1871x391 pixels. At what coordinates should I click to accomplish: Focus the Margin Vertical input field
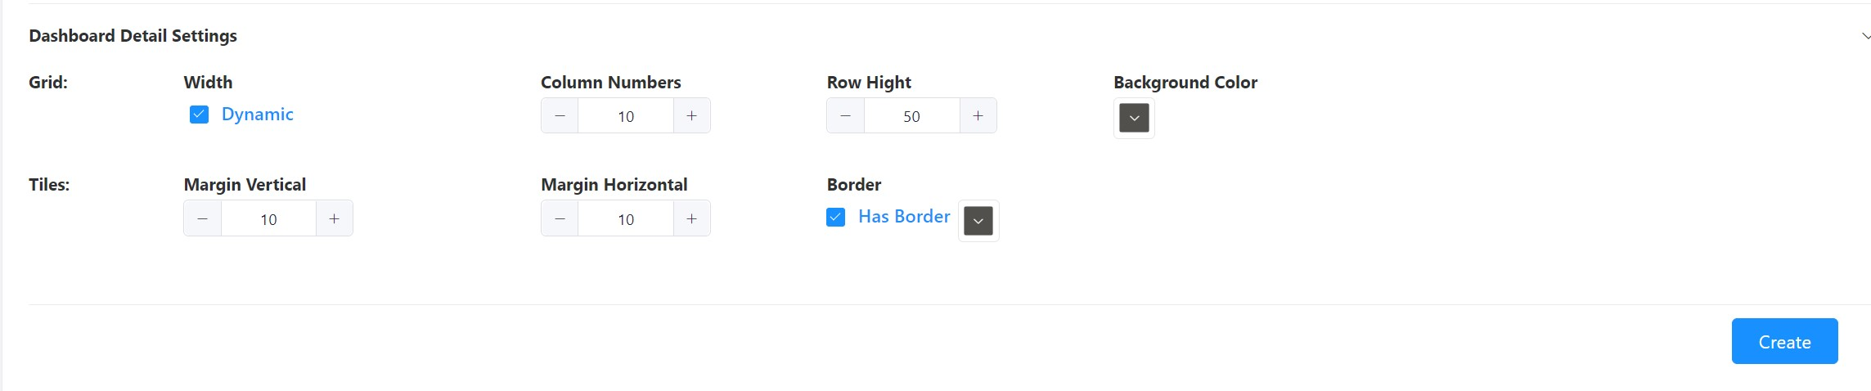[x=268, y=218]
